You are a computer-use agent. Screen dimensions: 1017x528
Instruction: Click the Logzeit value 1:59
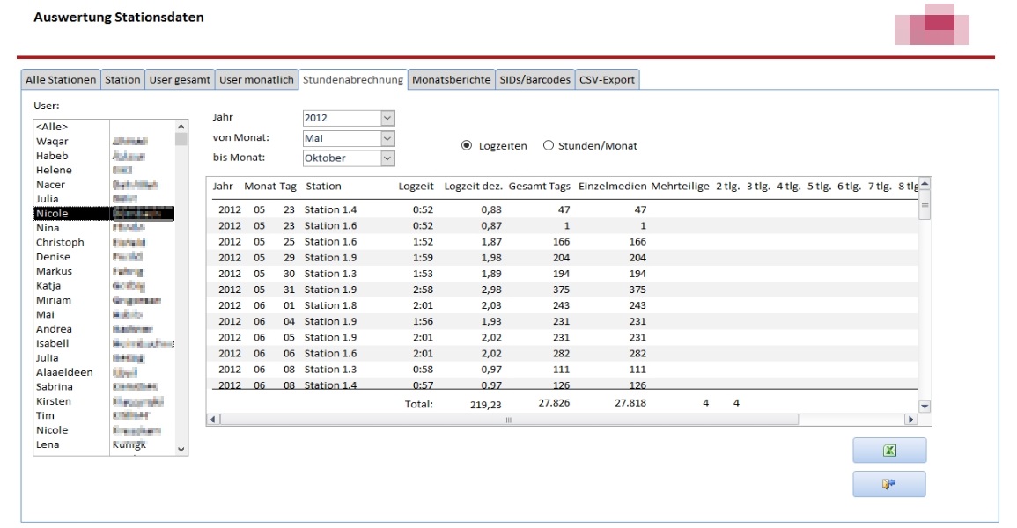pyautogui.click(x=424, y=258)
